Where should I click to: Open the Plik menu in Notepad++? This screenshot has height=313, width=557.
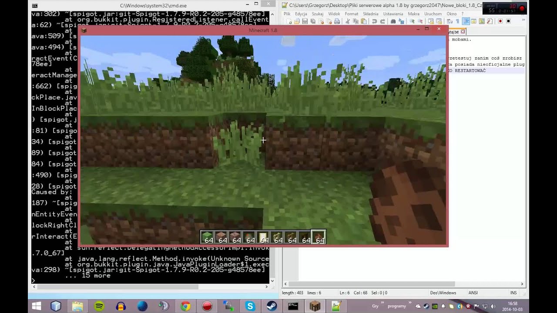click(287, 14)
